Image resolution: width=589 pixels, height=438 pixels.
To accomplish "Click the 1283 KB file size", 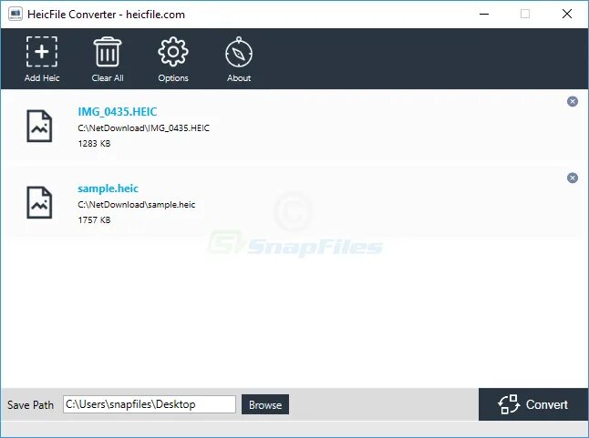I will point(94,144).
